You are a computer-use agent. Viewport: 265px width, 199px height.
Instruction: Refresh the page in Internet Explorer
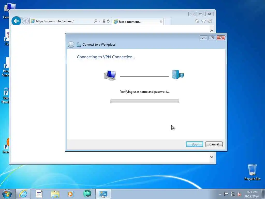(x=108, y=21)
